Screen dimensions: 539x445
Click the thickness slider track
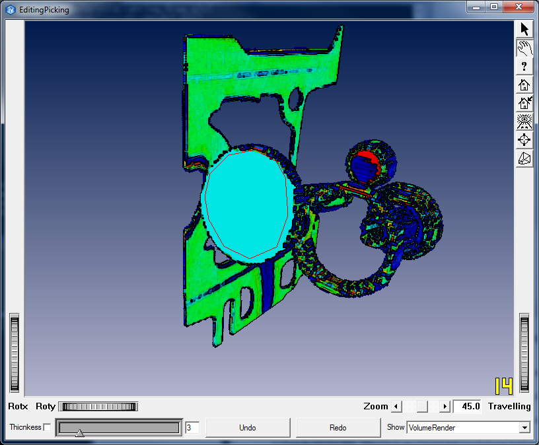[x=119, y=428]
